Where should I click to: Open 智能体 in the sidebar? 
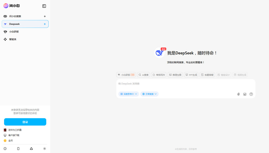25,39
